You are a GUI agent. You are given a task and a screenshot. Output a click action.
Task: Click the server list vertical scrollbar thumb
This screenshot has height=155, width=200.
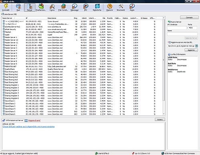click(x=164, y=60)
